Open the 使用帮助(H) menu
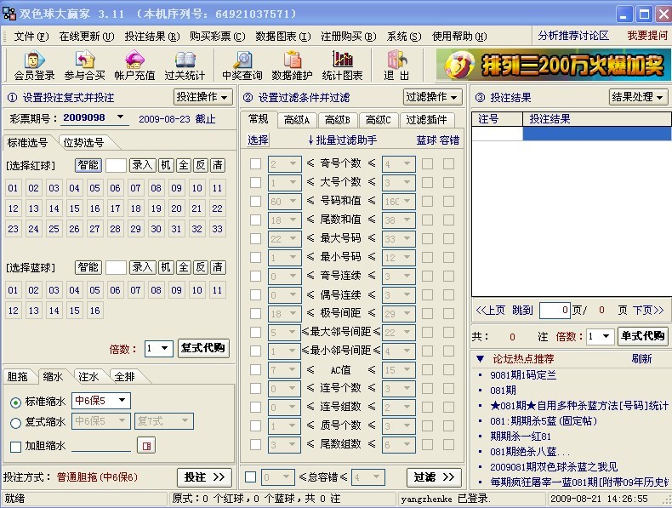Screen dimensions: 672x508 459,37
